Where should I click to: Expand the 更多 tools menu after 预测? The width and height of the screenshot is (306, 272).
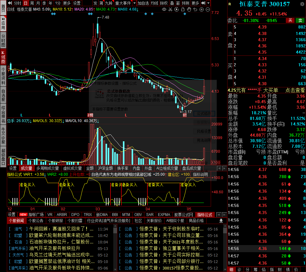[195, 3]
